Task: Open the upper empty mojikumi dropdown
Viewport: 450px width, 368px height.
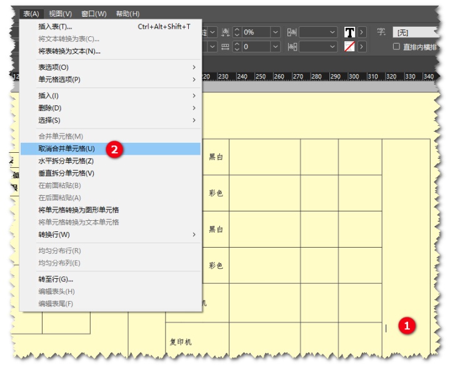Action: coord(318,32)
